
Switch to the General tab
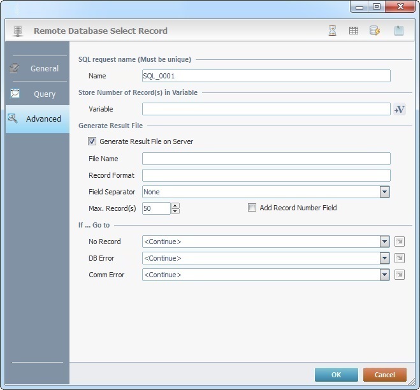click(x=37, y=68)
